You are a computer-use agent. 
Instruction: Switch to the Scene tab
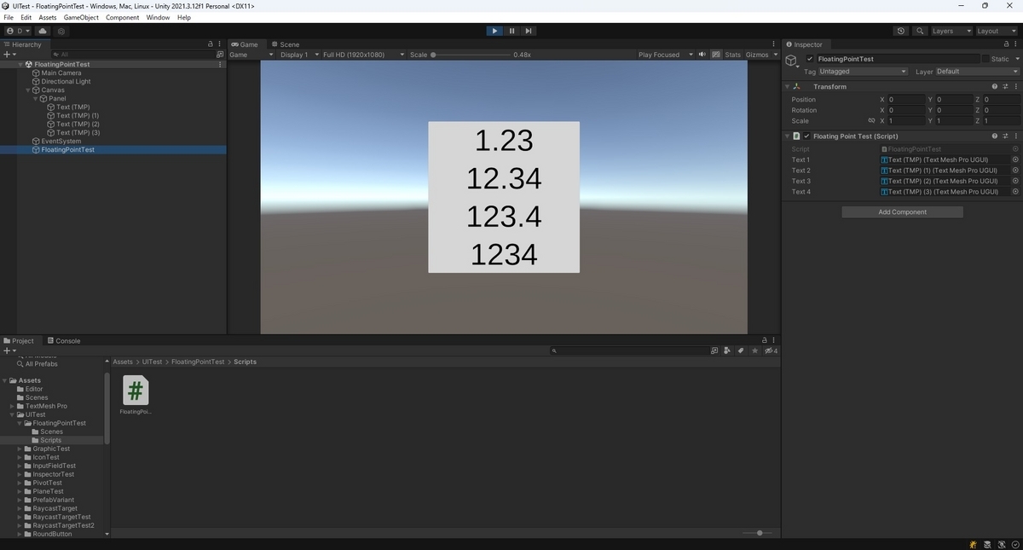point(286,44)
